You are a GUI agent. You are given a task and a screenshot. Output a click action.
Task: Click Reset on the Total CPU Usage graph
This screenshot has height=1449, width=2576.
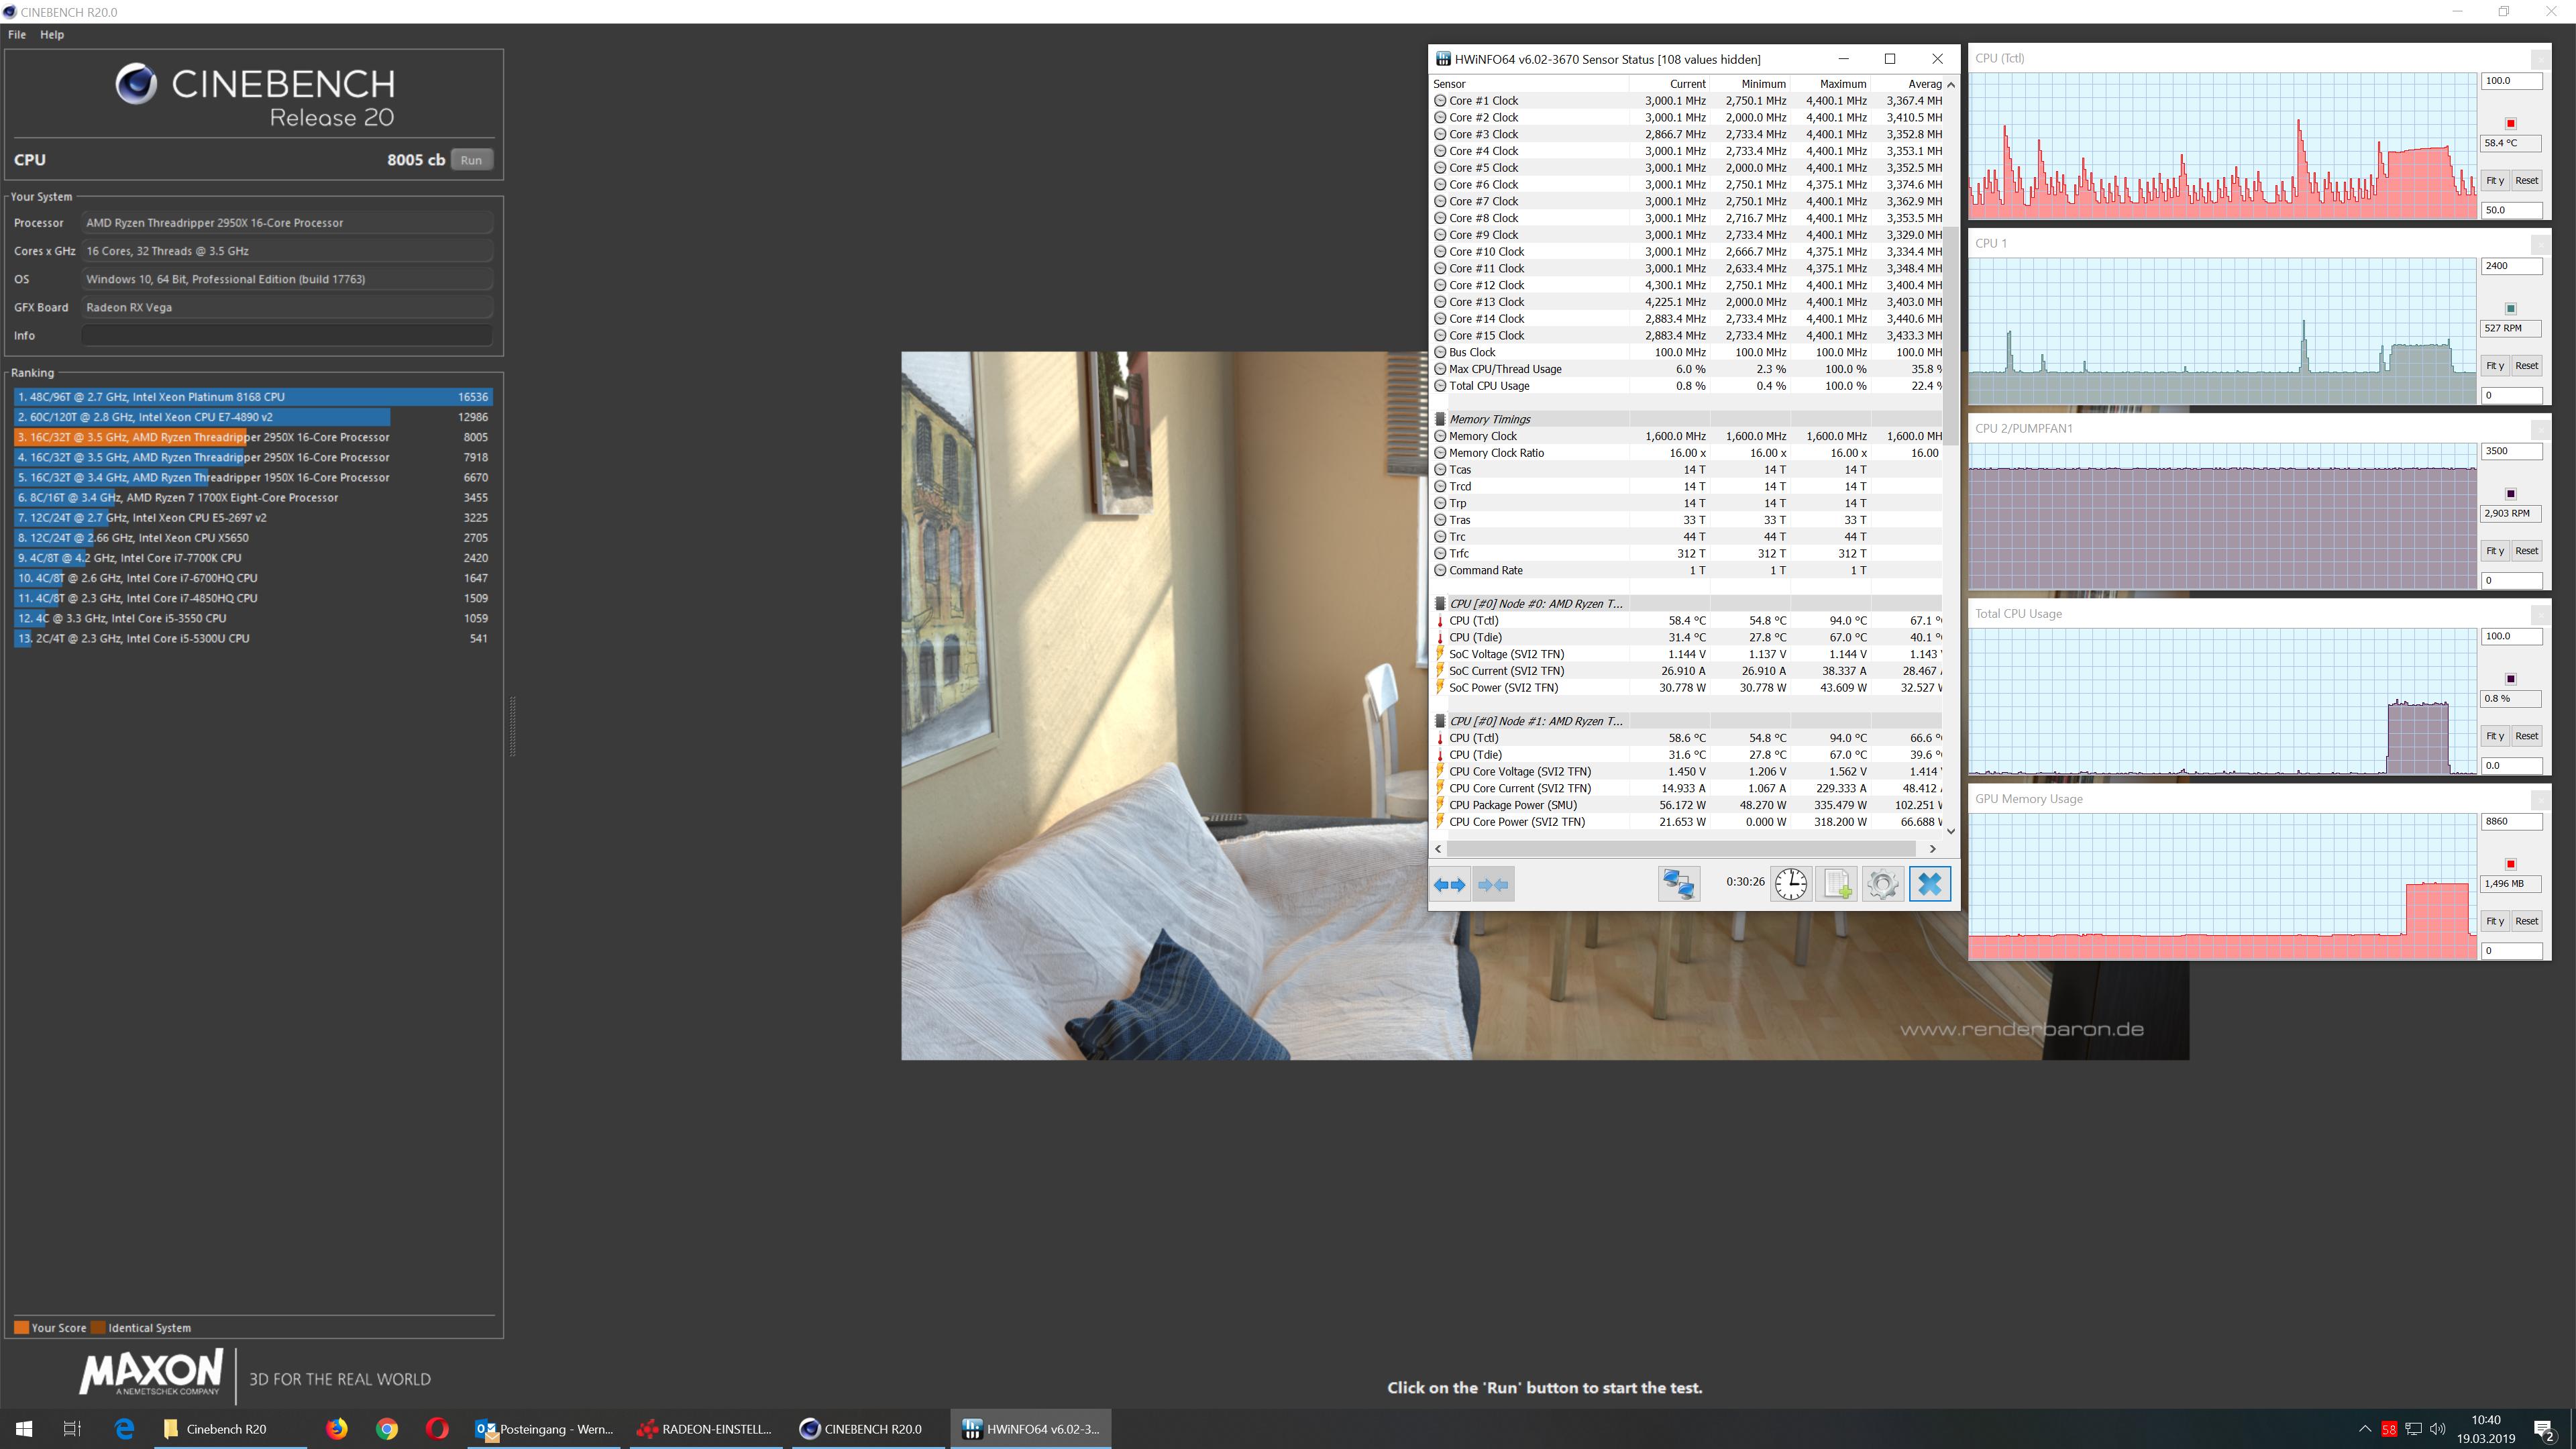tap(2526, 736)
